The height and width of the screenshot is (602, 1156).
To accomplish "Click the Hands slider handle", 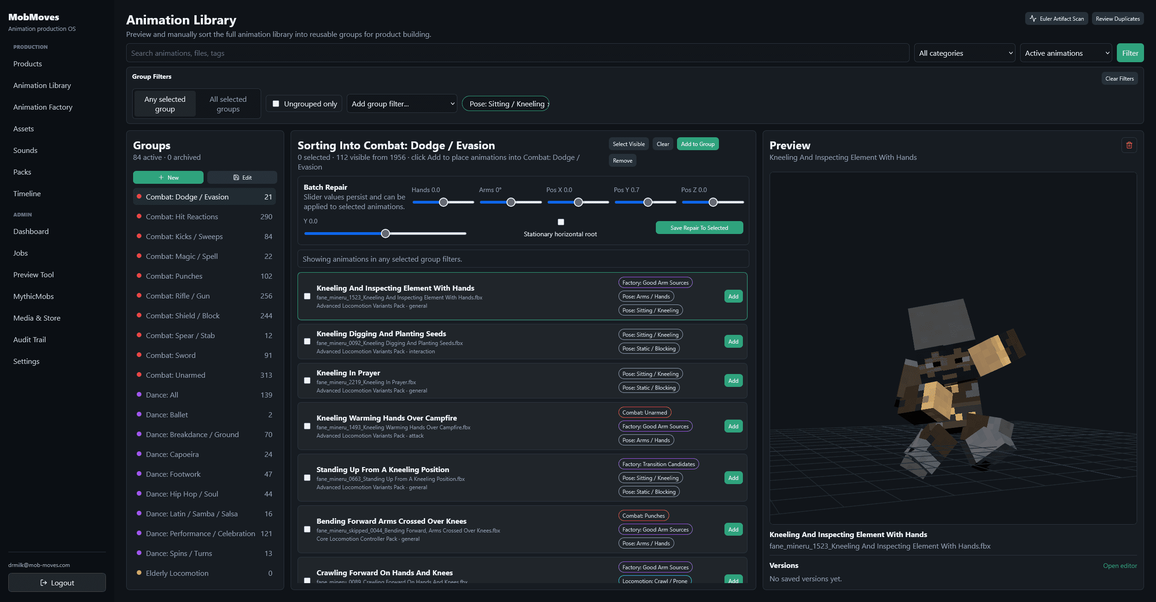I will 444,202.
